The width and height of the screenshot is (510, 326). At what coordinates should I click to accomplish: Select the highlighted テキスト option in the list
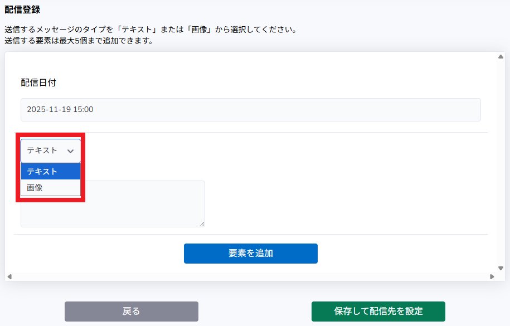point(51,172)
